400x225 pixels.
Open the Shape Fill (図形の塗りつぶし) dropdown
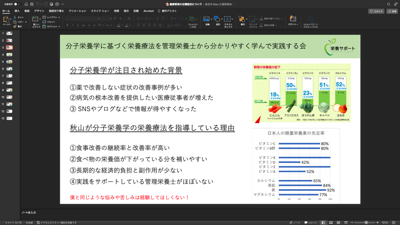point(271,19)
